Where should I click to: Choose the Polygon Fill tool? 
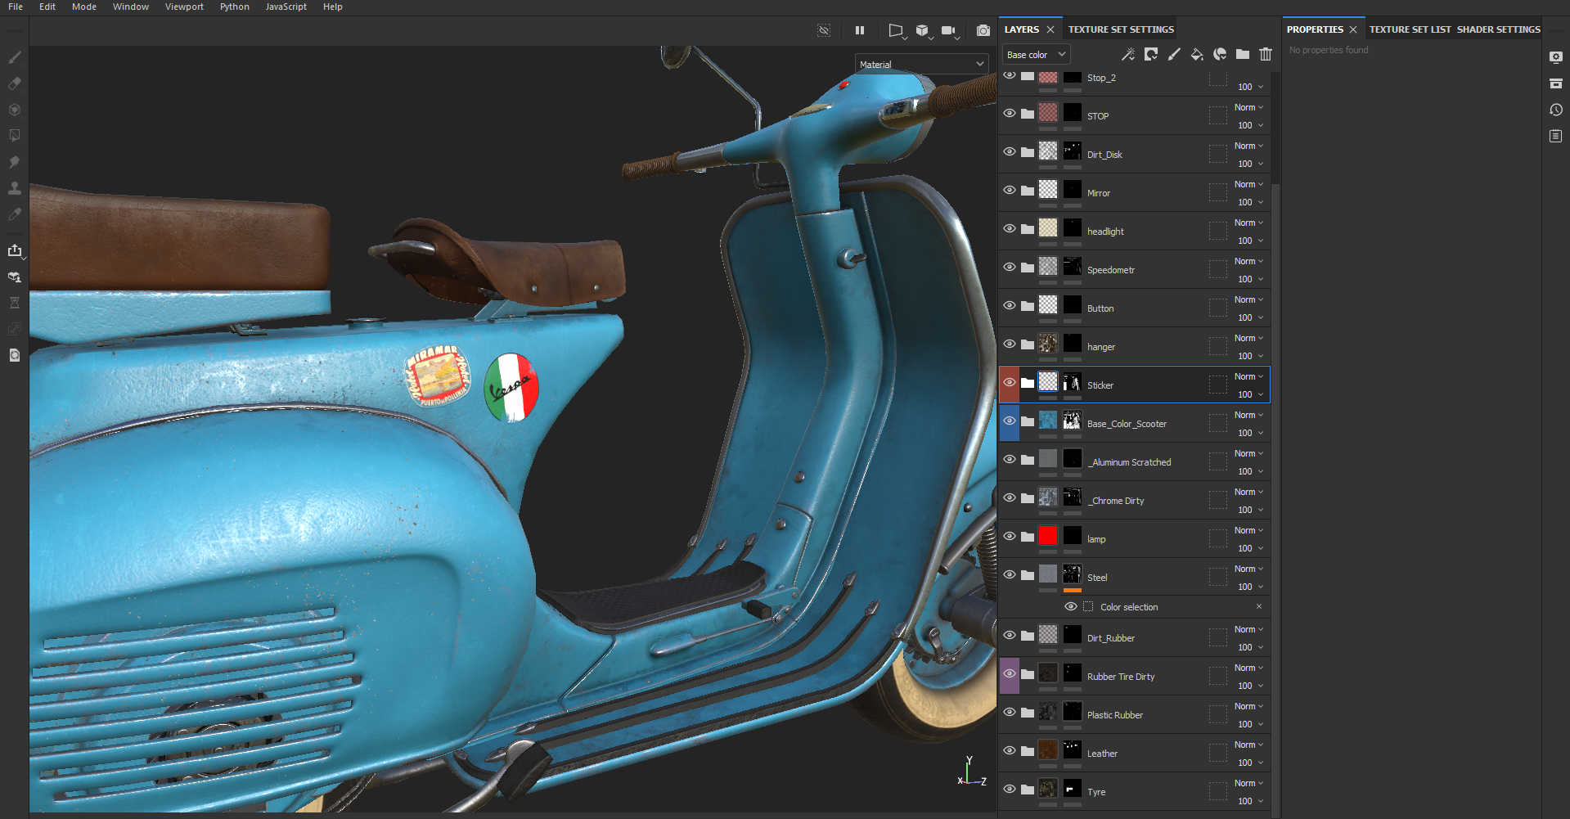(x=15, y=136)
